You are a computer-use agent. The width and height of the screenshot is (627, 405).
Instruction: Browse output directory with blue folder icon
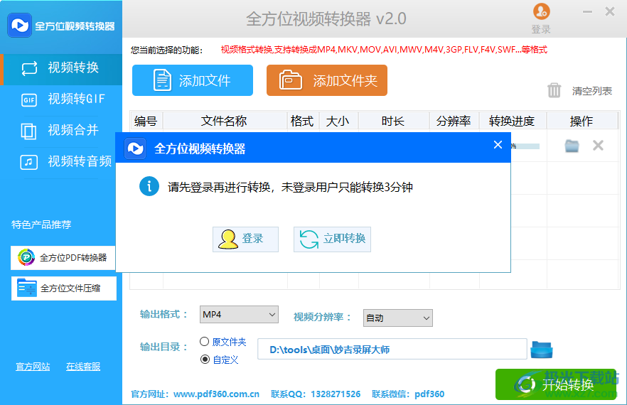(542, 350)
